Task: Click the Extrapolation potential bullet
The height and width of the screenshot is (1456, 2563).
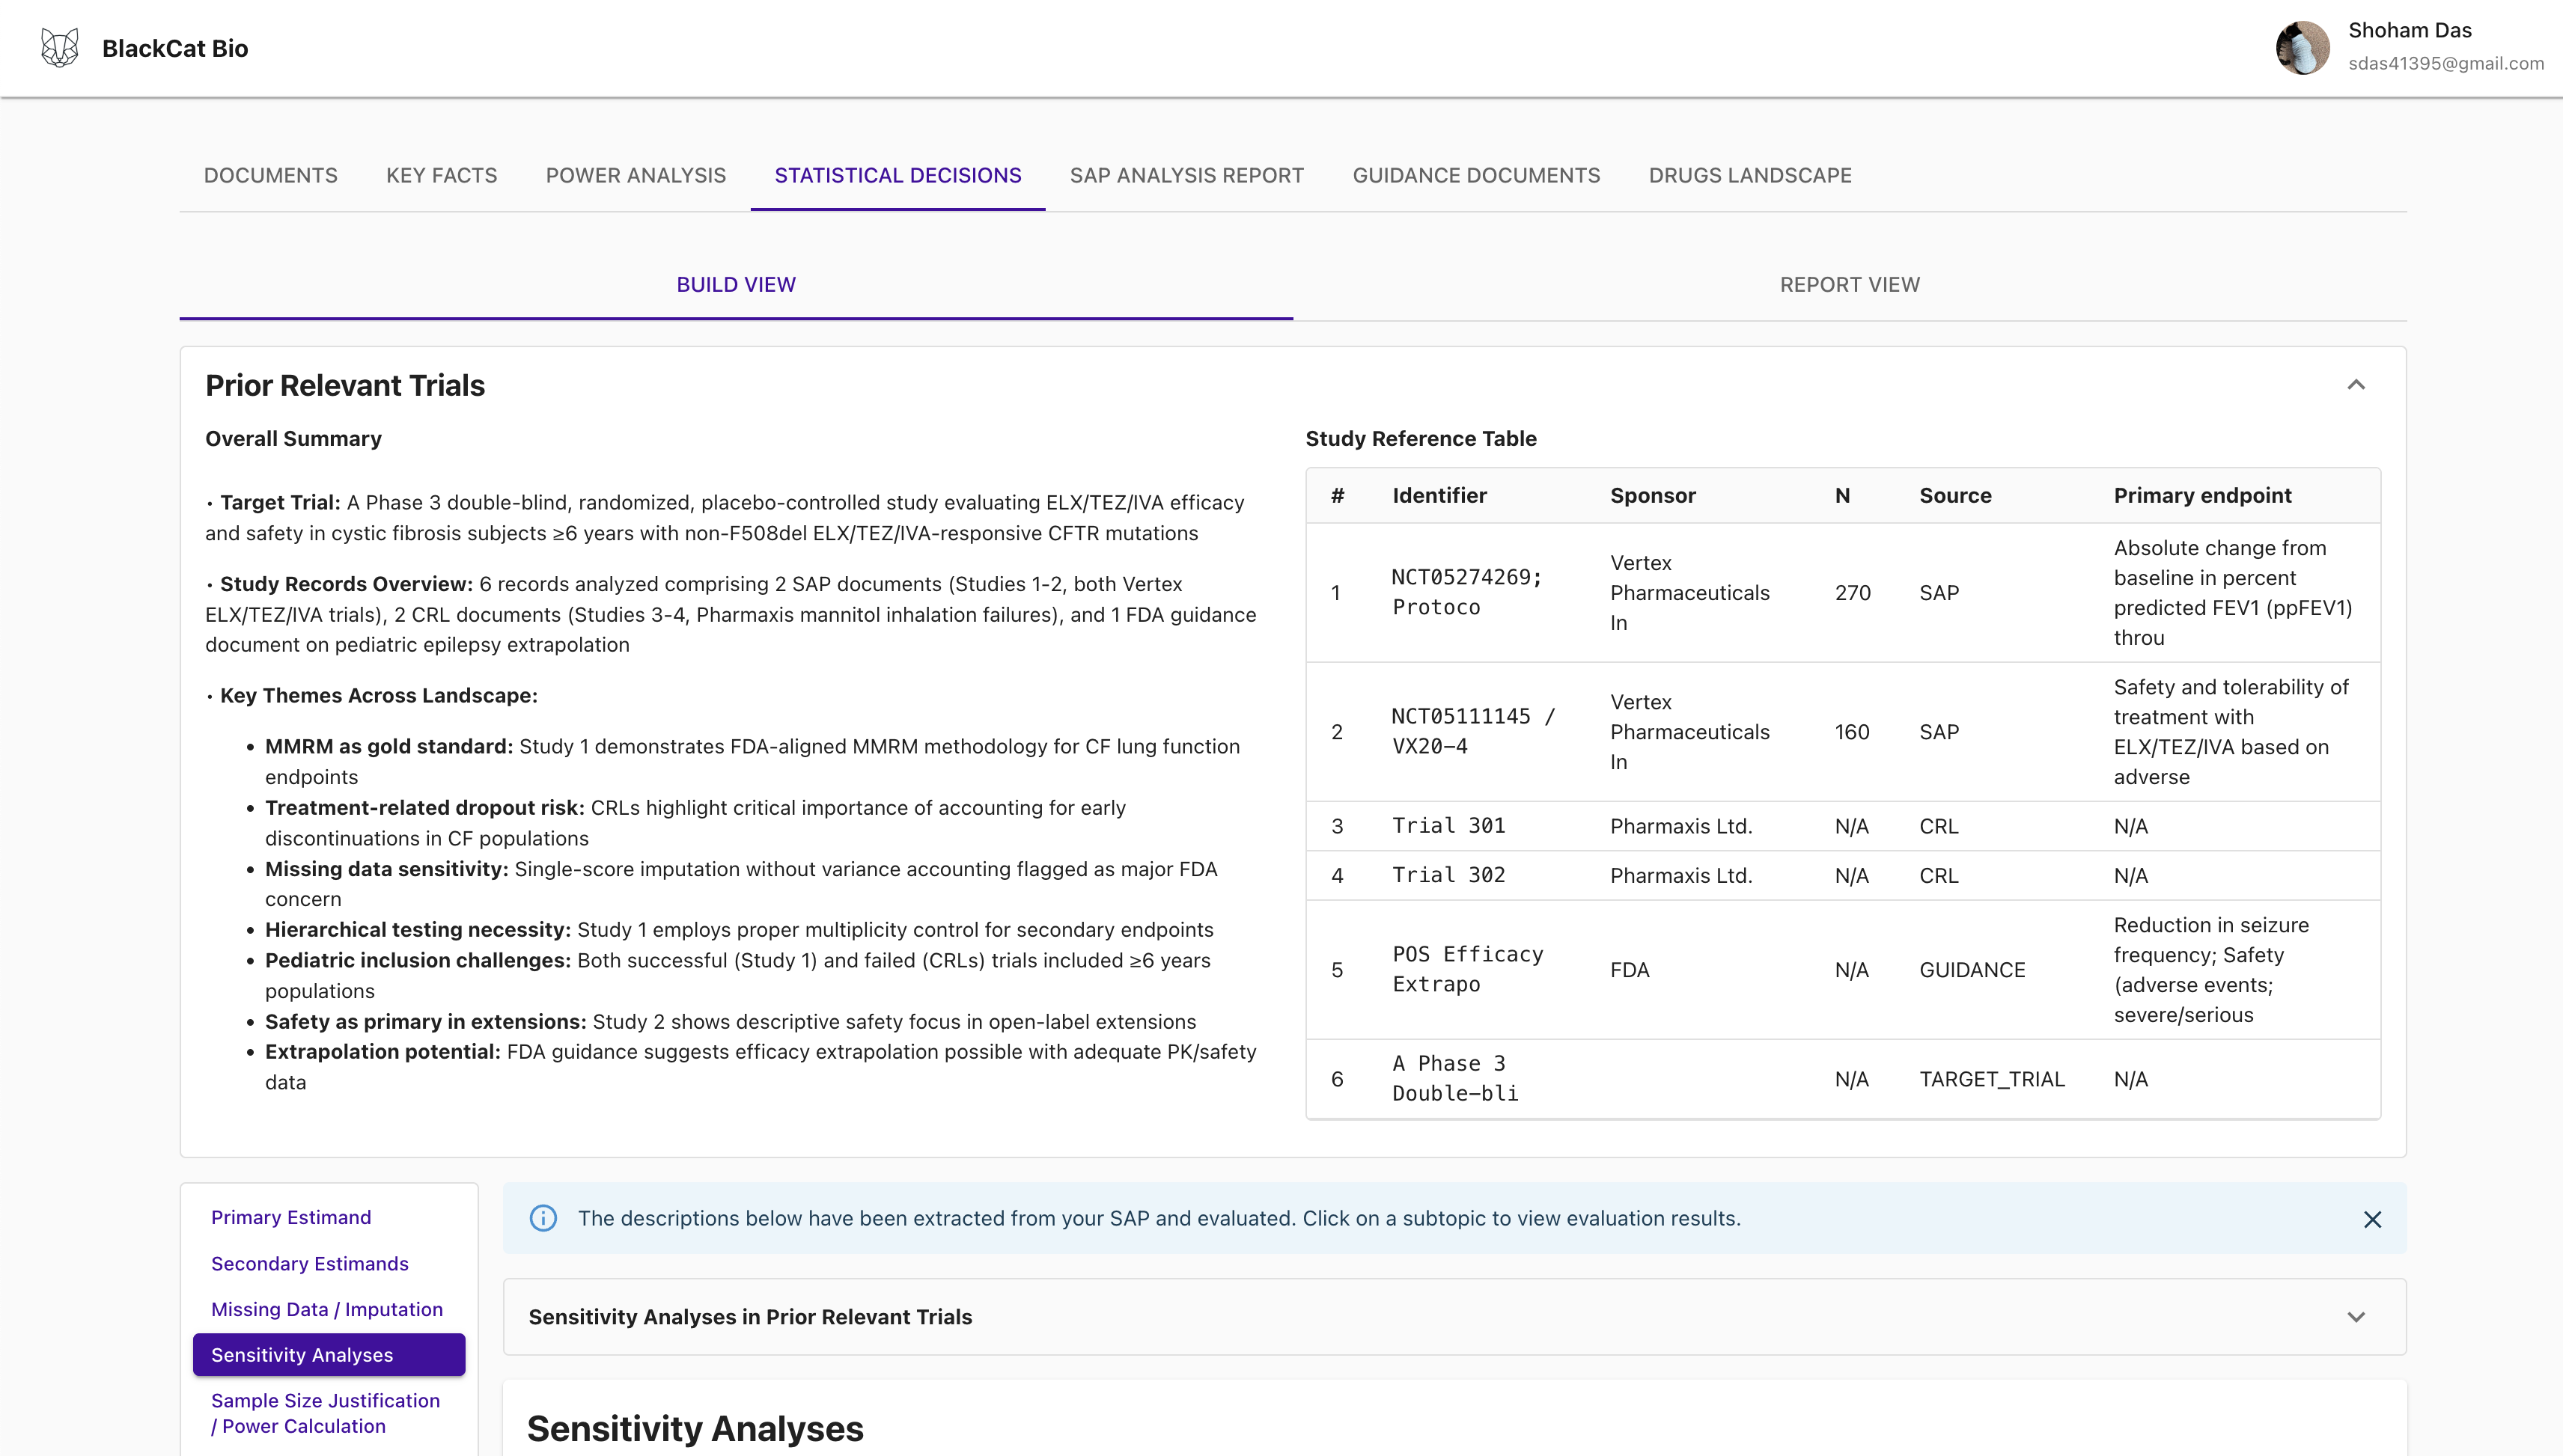Action: tap(761, 1066)
